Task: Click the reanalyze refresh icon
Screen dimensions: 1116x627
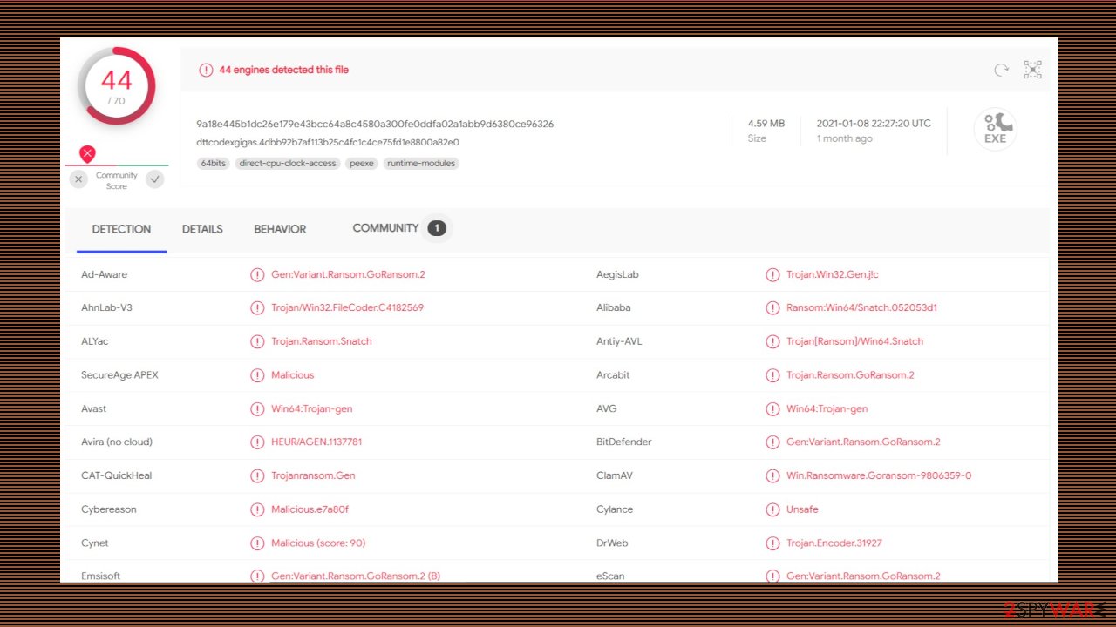Action: click(x=1002, y=70)
